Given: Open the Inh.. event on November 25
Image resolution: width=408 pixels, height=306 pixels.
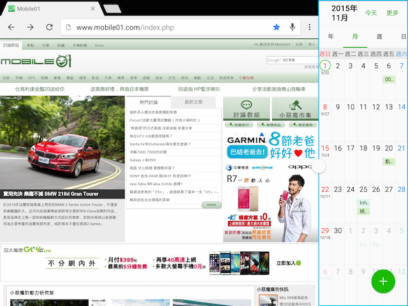Looking at the screenshot, I should point(363,203).
